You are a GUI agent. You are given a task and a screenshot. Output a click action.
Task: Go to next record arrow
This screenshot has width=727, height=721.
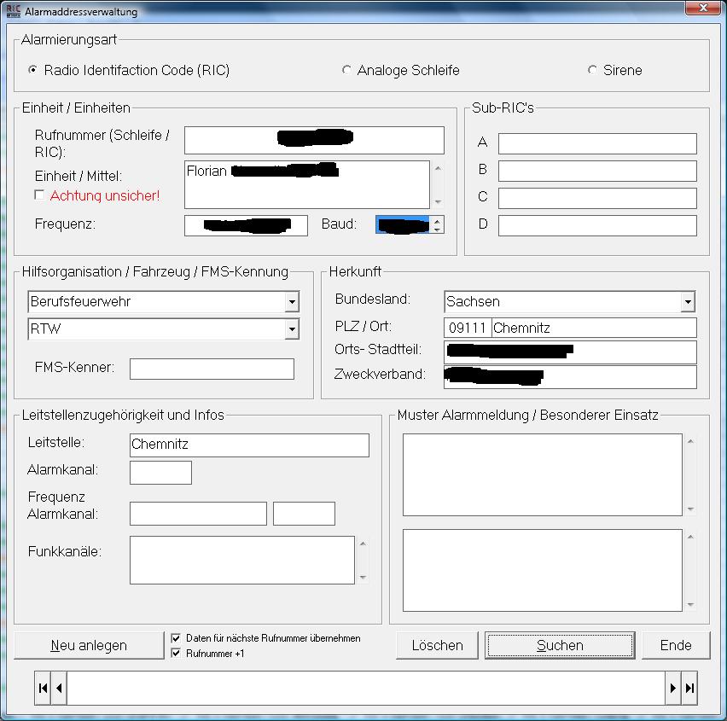pyautogui.click(x=673, y=688)
